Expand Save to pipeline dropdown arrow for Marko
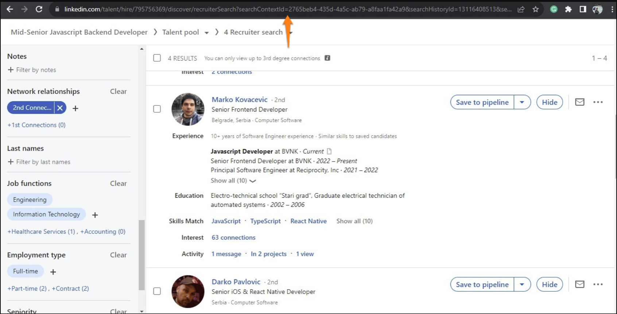Viewport: 617px width, 314px height. 522,102
